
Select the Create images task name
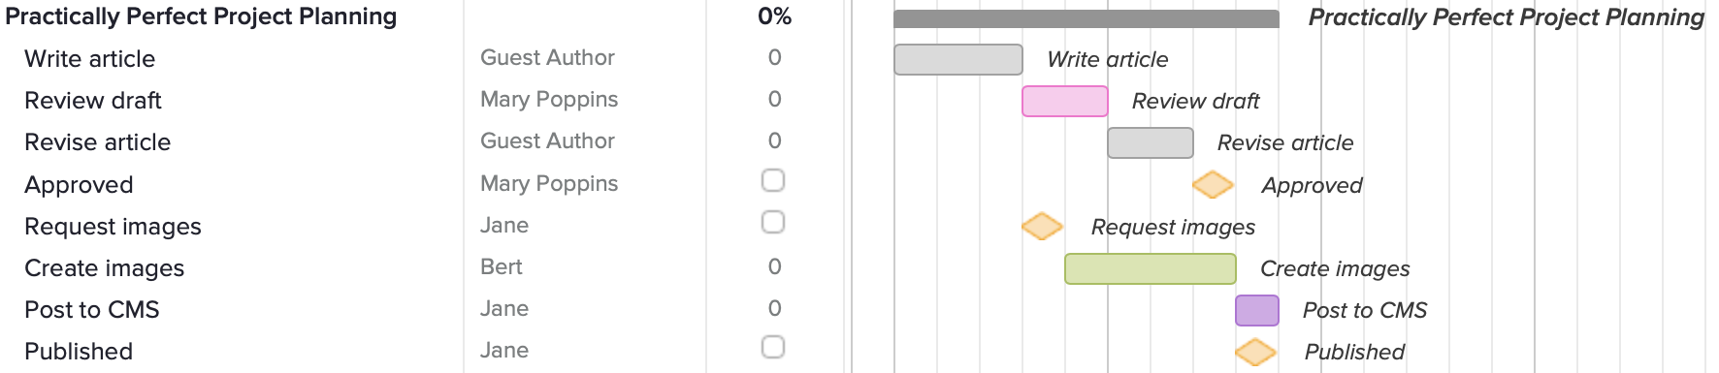pyautogui.click(x=105, y=268)
